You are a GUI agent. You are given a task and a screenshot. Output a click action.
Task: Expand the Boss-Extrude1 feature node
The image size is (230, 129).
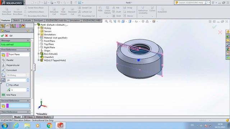[38, 54]
